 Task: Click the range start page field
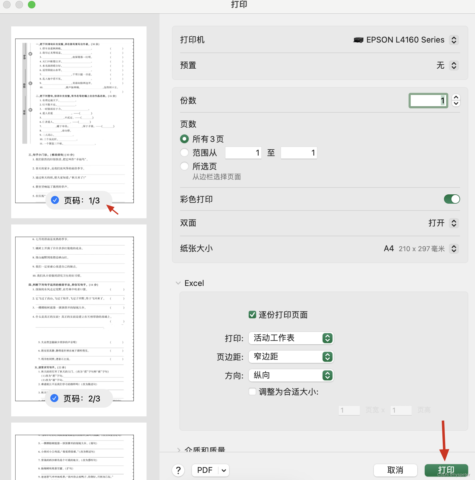243,153
